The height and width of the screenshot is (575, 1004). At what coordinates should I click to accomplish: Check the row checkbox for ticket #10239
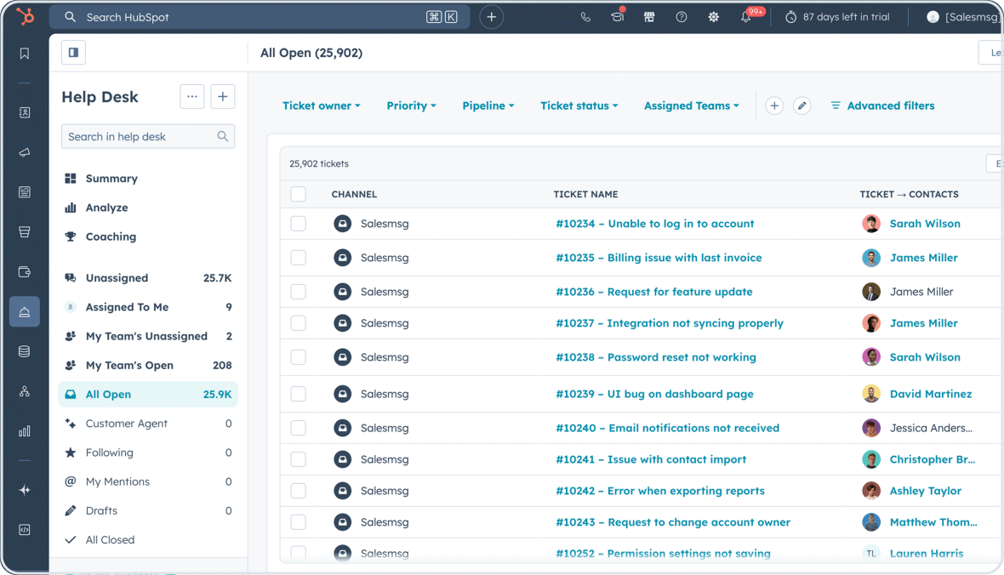pyautogui.click(x=299, y=394)
